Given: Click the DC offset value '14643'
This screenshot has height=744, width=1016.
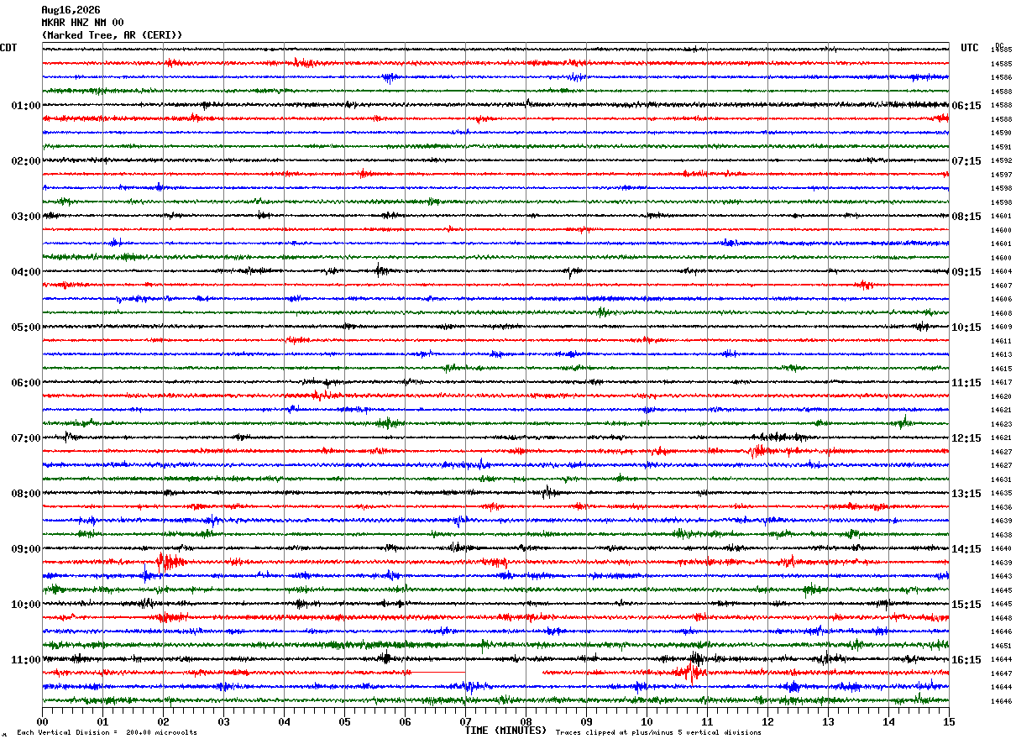Looking at the screenshot, I should tap(1001, 576).
